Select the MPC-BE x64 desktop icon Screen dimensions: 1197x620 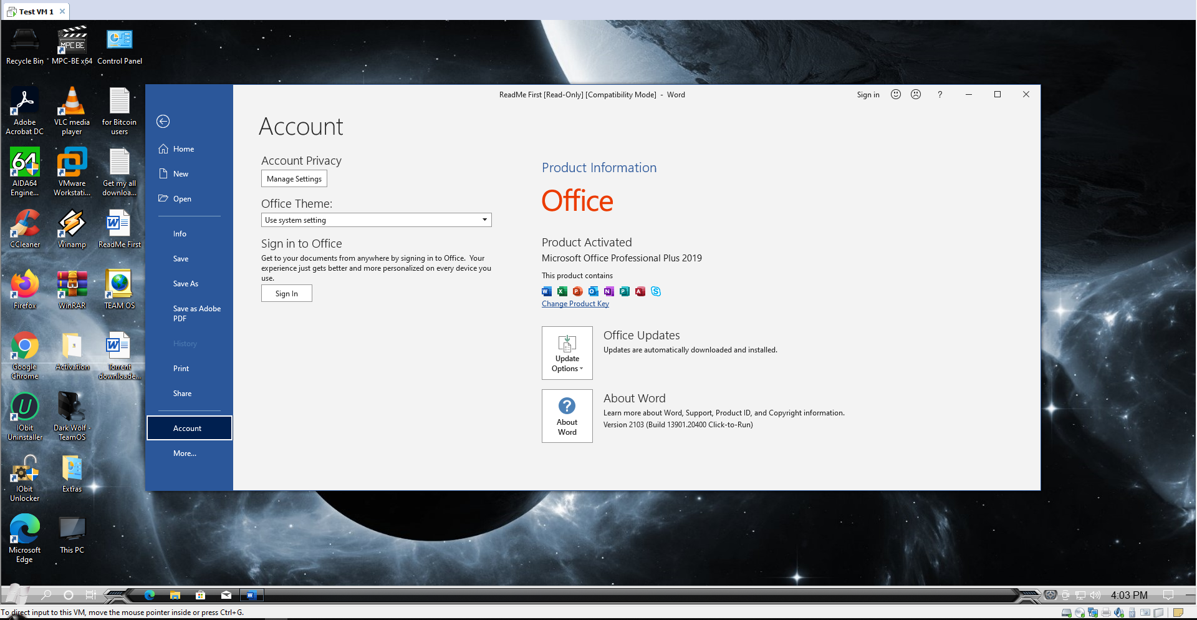(72, 46)
